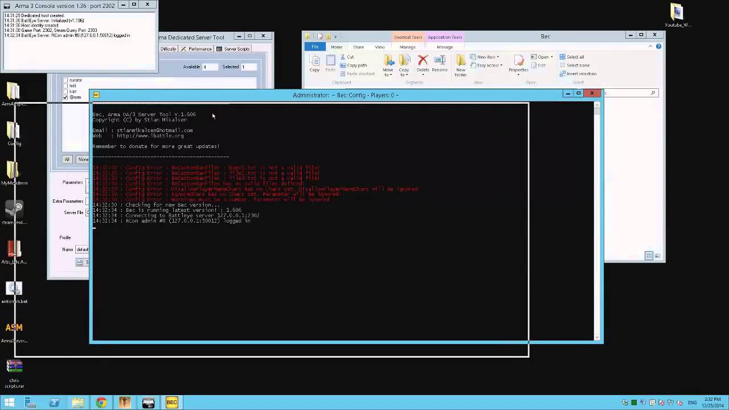This screenshot has height=410, width=729.
Task: Select the Youtube folder on the desktop
Action: click(x=677, y=15)
